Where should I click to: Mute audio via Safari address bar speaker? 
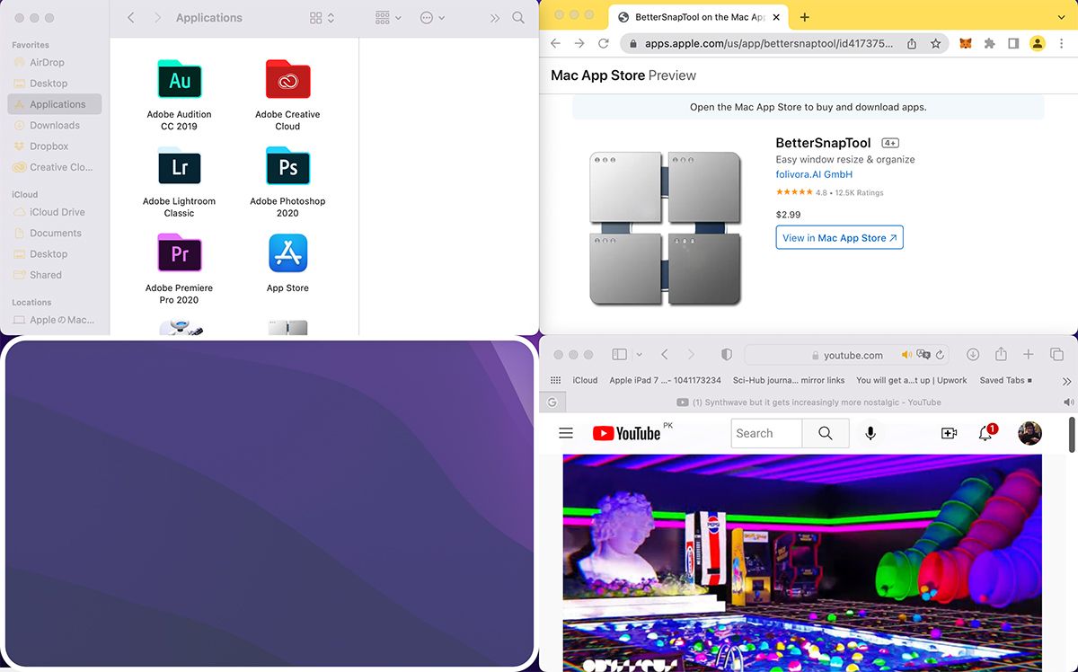(907, 355)
